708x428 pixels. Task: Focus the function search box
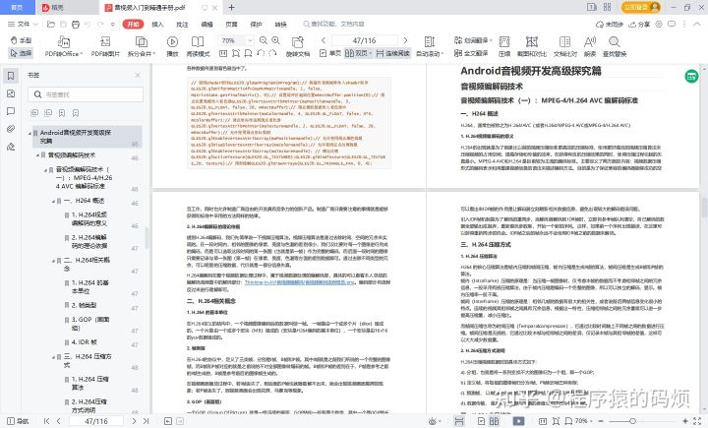pos(336,24)
